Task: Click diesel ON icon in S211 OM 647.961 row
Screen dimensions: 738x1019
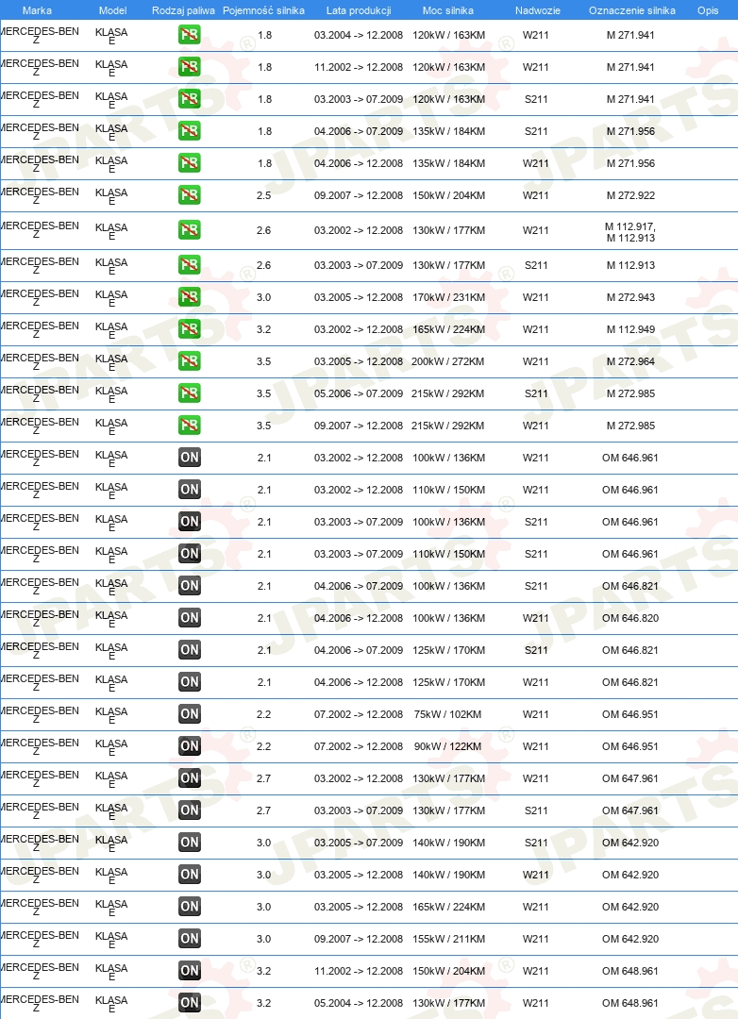Action: click(189, 810)
